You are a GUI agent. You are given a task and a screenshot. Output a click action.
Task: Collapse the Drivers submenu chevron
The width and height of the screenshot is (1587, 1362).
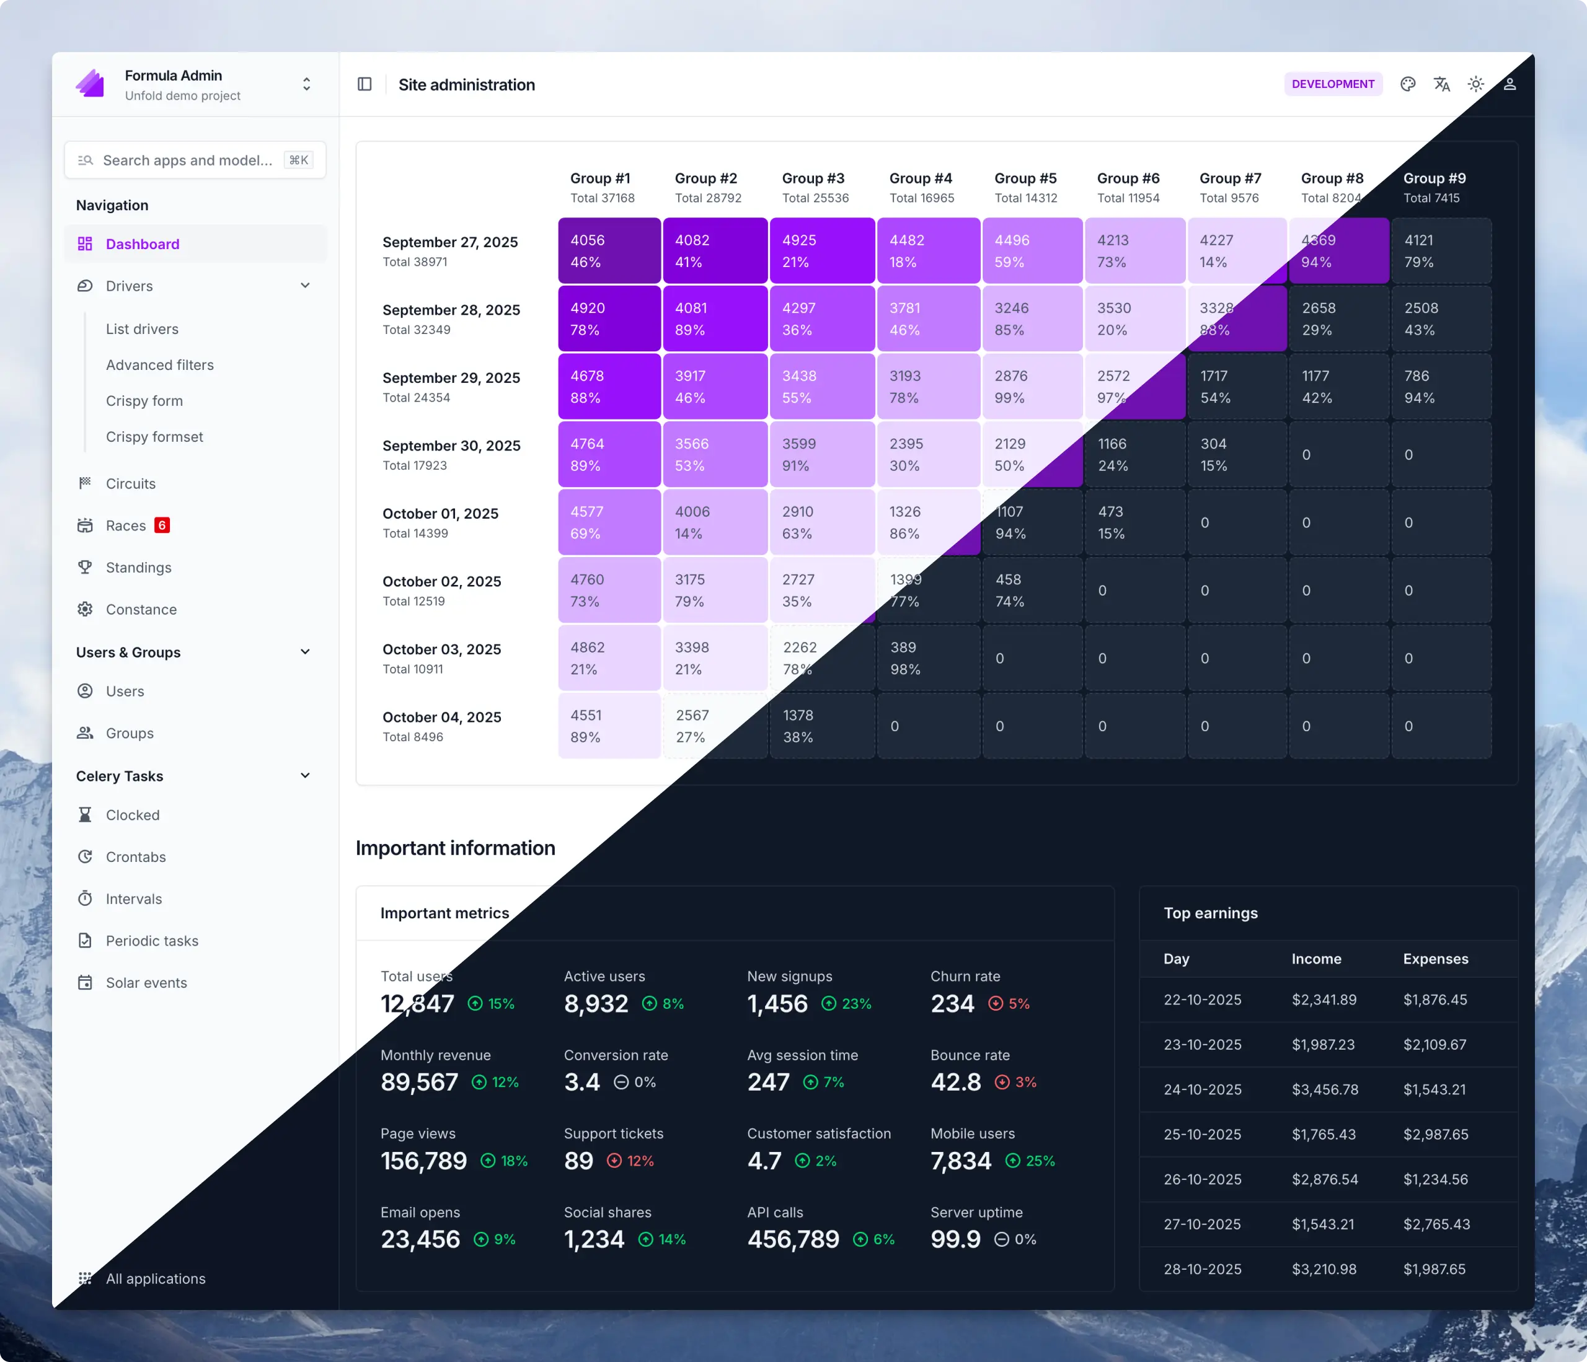[x=305, y=286]
